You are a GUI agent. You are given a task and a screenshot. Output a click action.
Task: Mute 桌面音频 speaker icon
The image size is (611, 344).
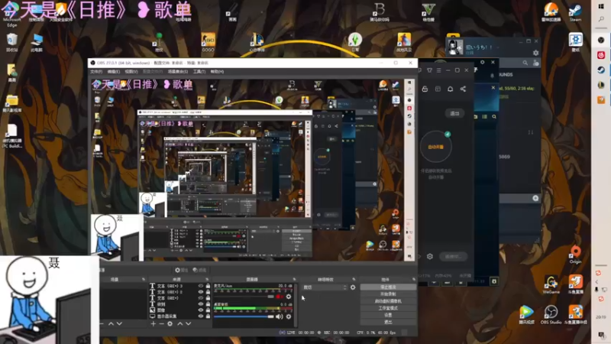coord(279,316)
